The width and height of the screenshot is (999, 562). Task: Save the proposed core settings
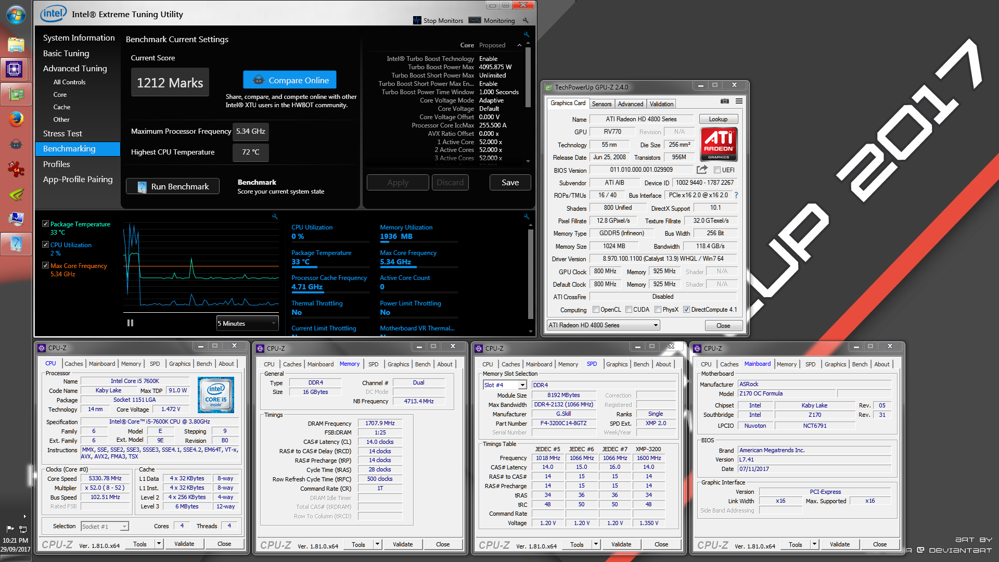[x=510, y=183]
